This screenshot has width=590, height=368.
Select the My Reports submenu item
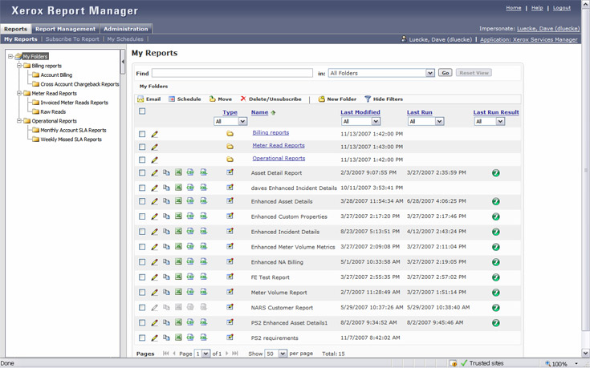pyautogui.click(x=21, y=39)
